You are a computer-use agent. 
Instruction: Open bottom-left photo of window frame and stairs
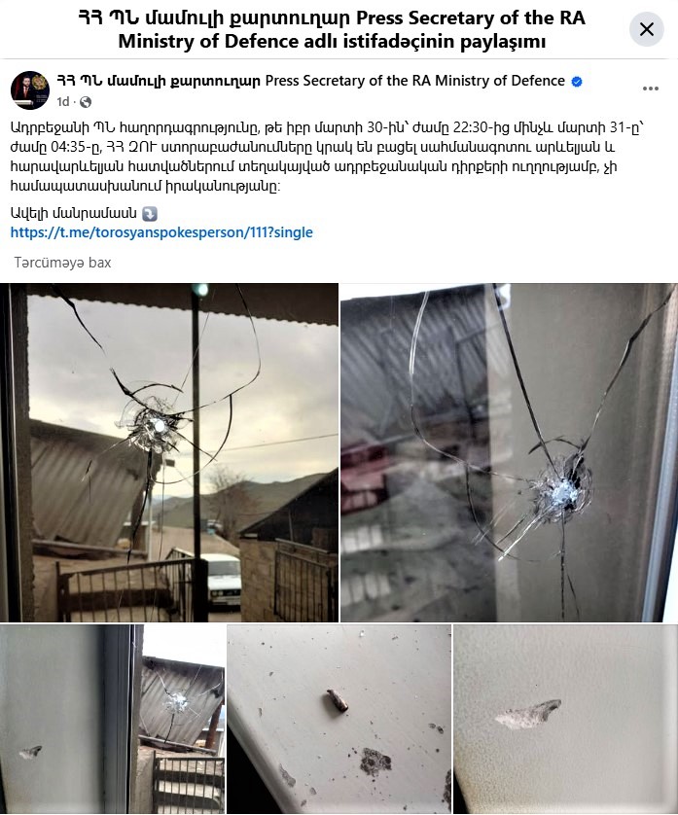coord(112,720)
